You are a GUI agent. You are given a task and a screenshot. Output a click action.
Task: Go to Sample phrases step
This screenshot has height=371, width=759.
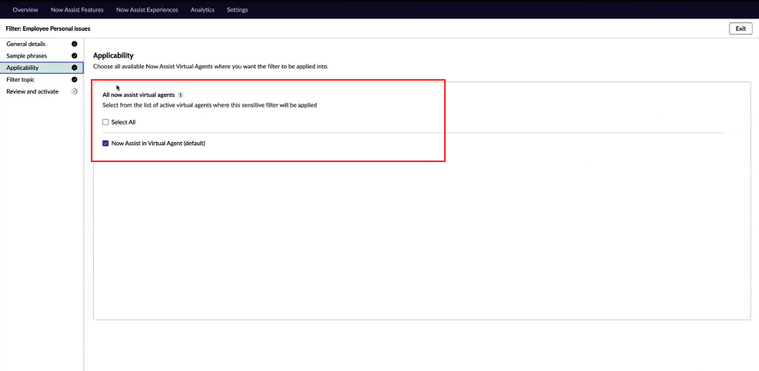pyautogui.click(x=42, y=56)
